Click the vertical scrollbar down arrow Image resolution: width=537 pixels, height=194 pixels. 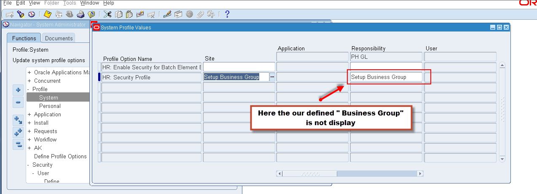pyautogui.click(x=502, y=159)
